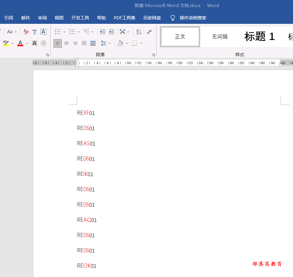The width and height of the screenshot is (293, 277).
Task: Click the Multilevel List icon
Action: [x=86, y=31]
